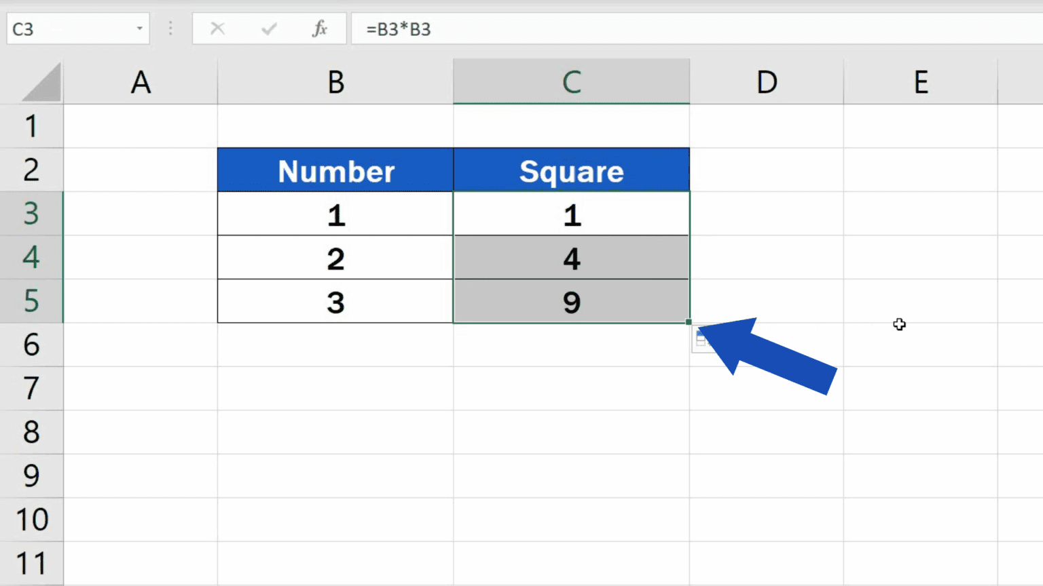Select cell B4 containing the value 2

point(335,258)
